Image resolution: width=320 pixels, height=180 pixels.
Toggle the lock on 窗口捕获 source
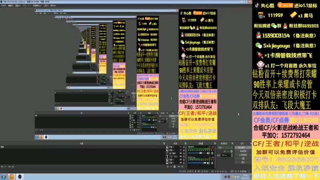[x=184, y=153]
